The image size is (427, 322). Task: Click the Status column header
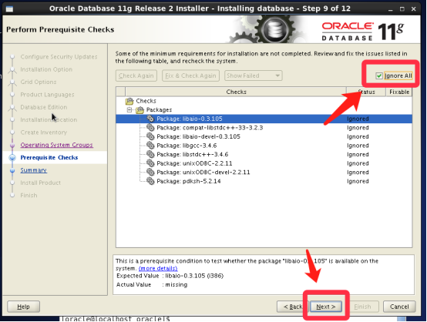coord(366,92)
